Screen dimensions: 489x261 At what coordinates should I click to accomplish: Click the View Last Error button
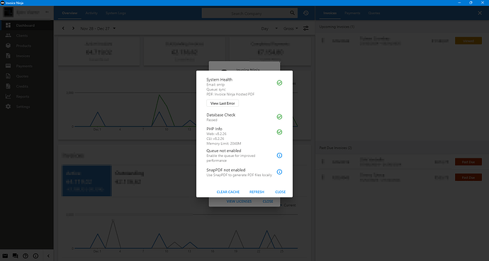click(x=223, y=103)
